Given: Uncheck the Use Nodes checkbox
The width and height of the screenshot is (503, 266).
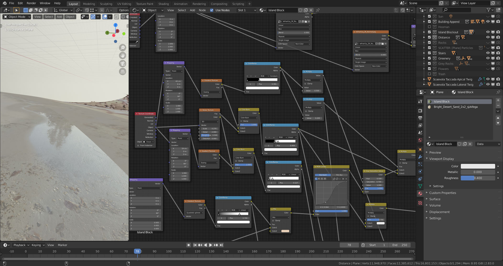Looking at the screenshot, I should click(212, 10).
